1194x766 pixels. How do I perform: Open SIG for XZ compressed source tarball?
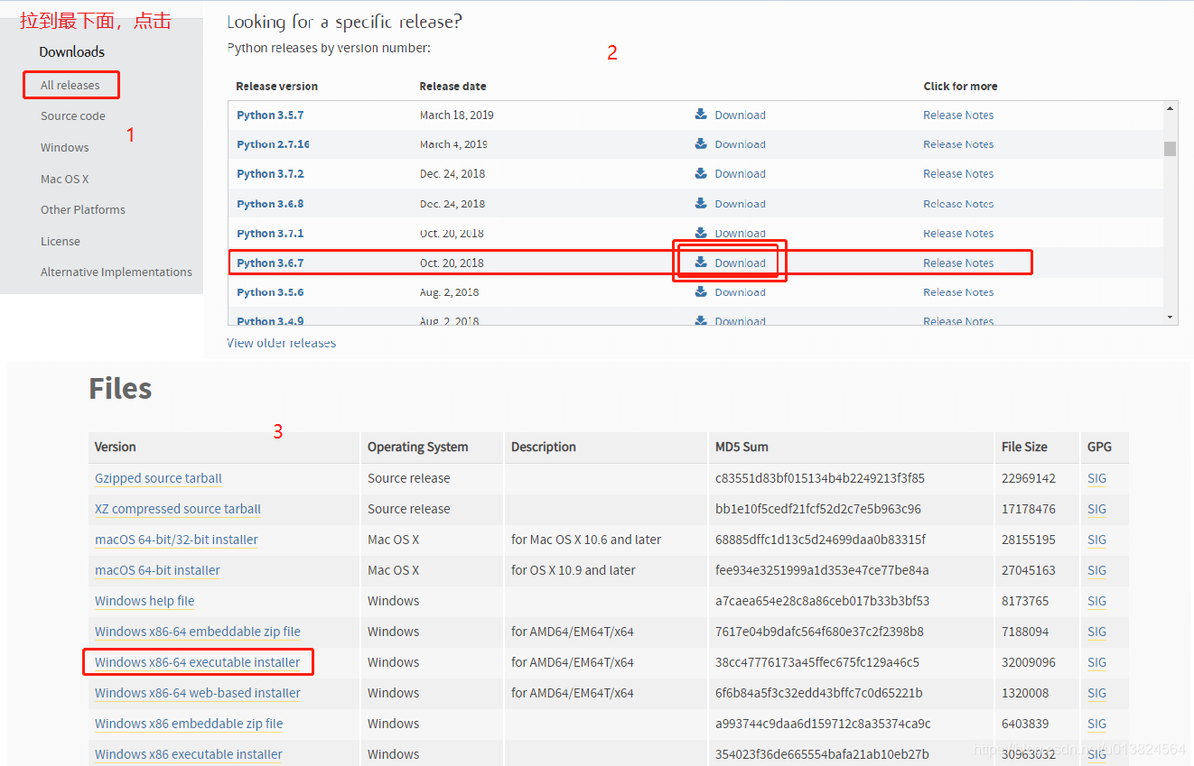pyautogui.click(x=1096, y=509)
